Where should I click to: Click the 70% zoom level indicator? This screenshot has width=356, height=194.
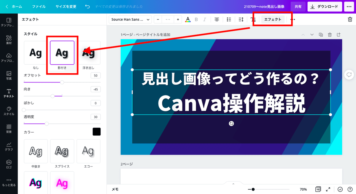pos(303,189)
